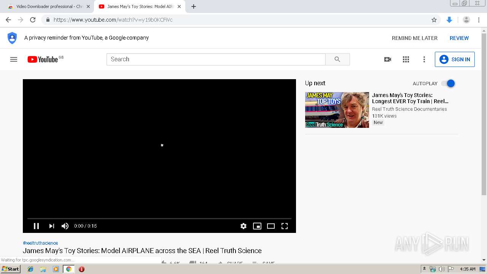Open Chrome three-dot menu
Viewport: 487px width, 274px height.
(479, 20)
